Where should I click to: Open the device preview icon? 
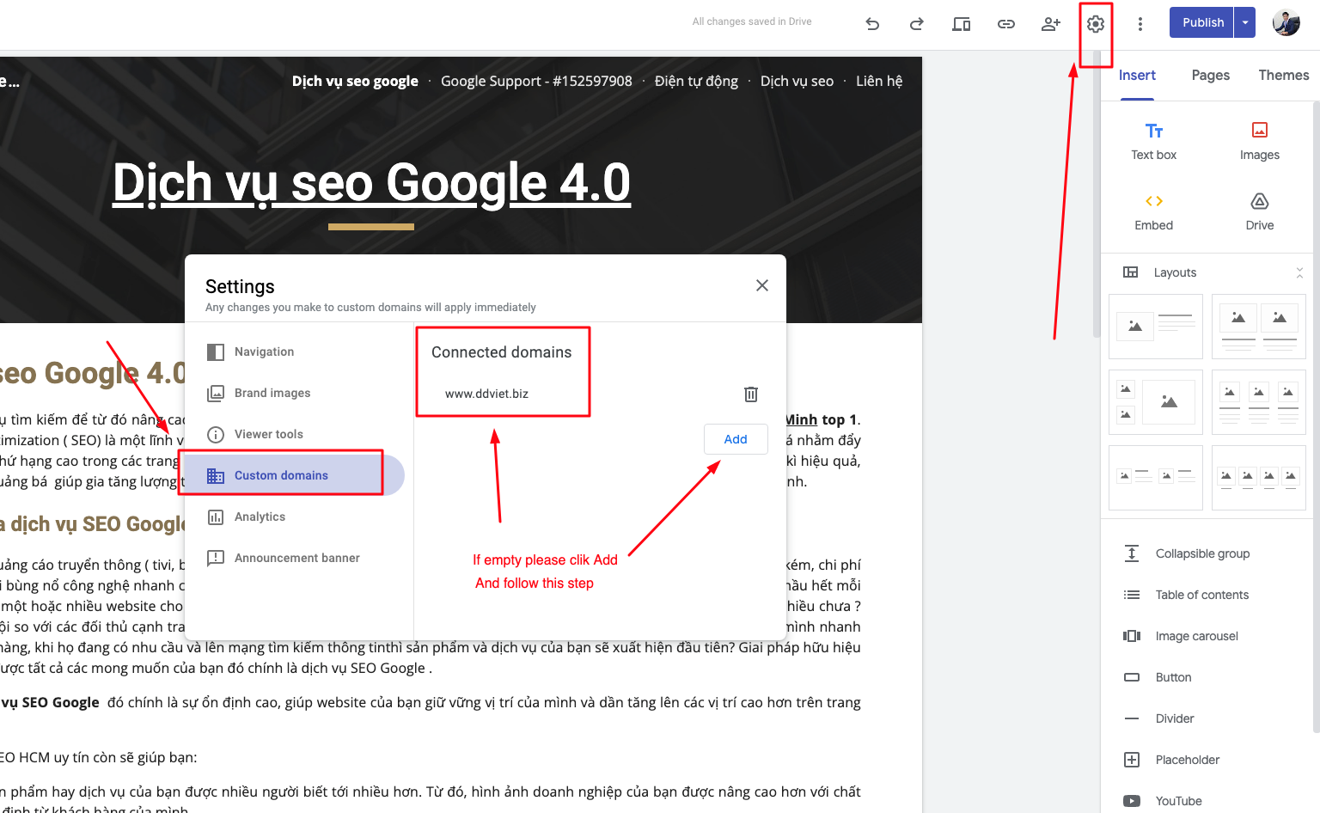(x=962, y=23)
